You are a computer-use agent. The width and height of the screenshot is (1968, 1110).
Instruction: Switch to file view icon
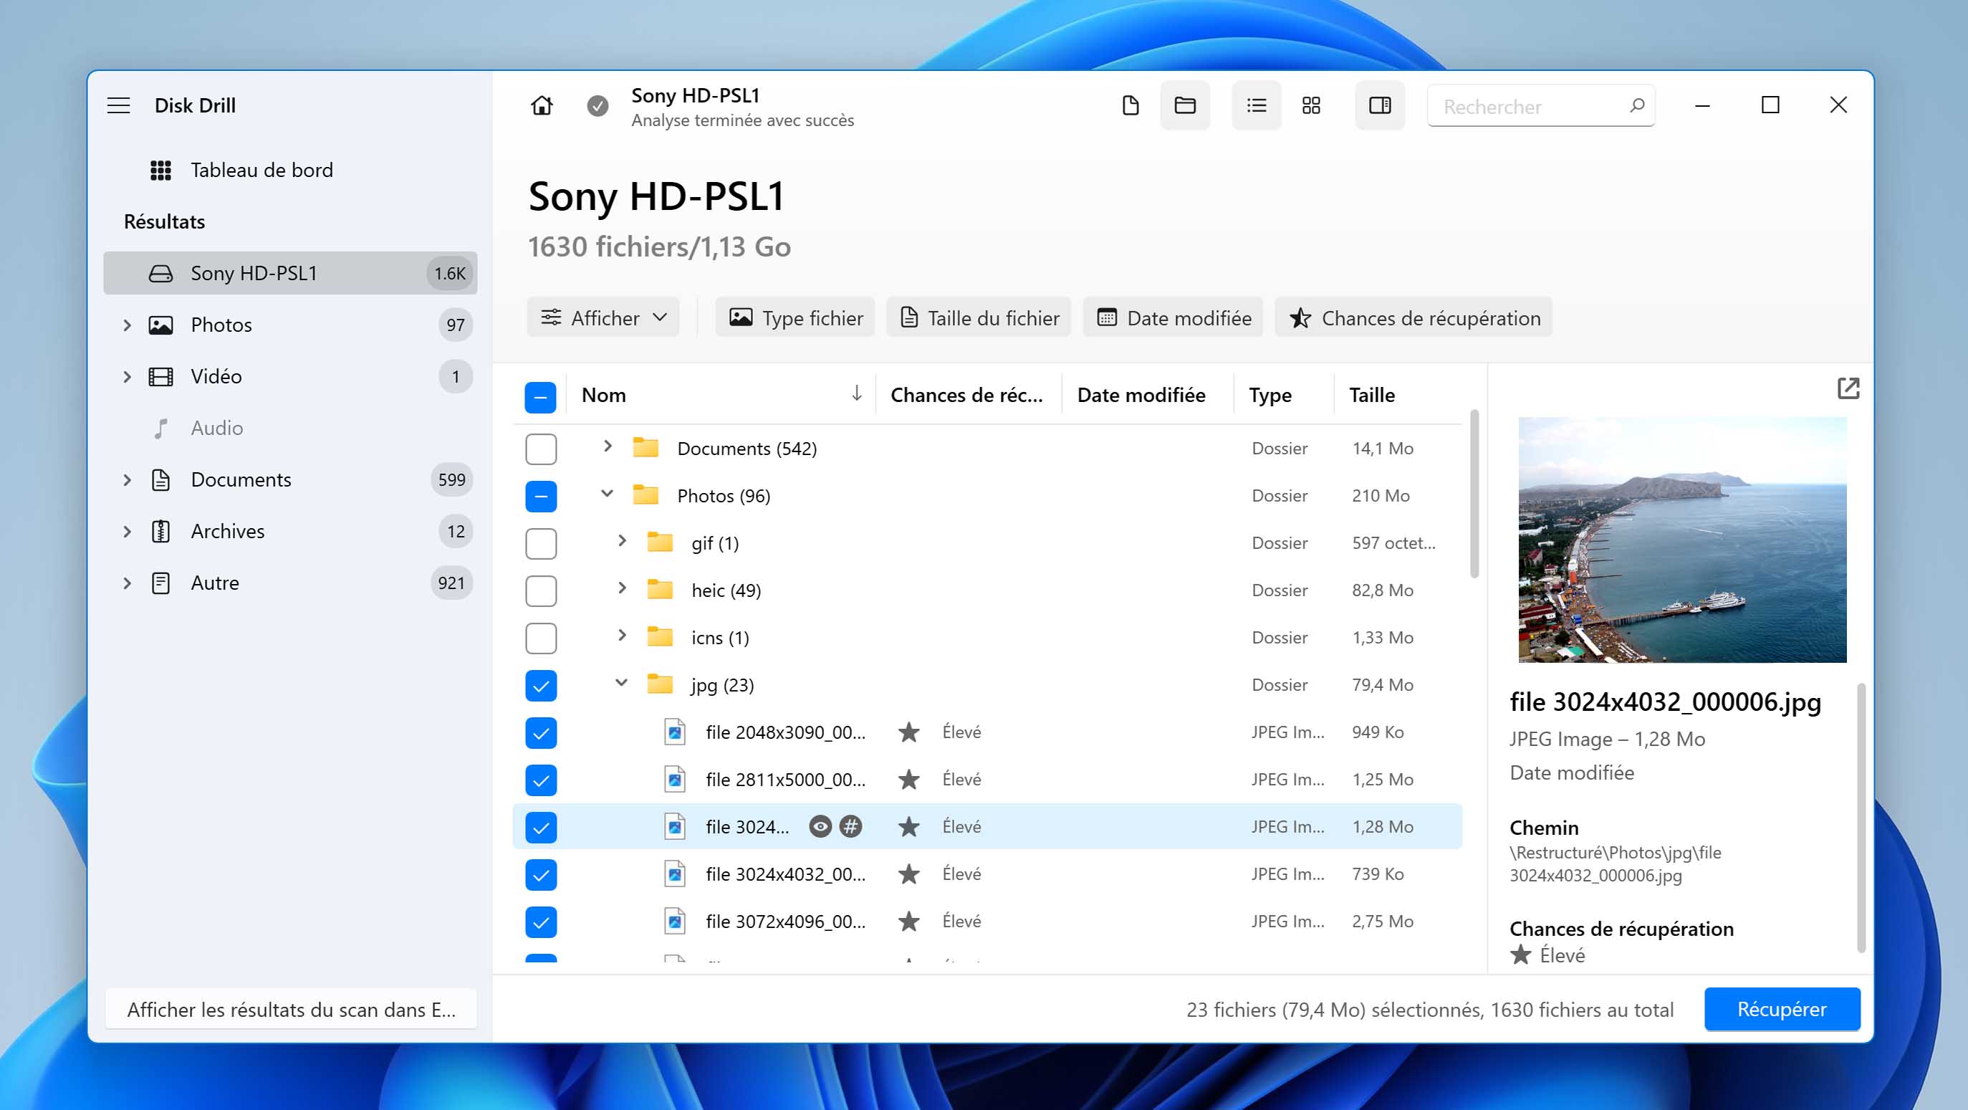[x=1130, y=105]
